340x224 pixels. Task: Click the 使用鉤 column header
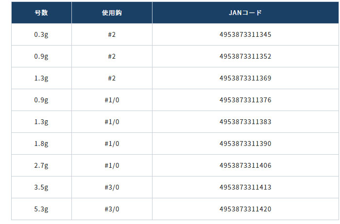[x=112, y=13]
